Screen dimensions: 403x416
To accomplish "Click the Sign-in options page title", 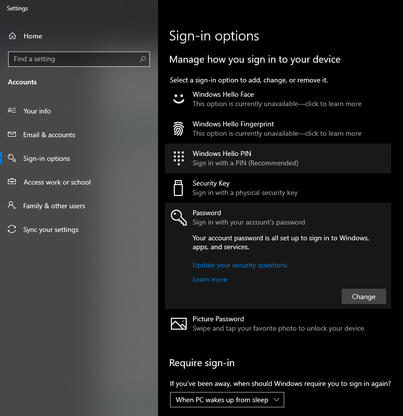I will click(x=214, y=36).
